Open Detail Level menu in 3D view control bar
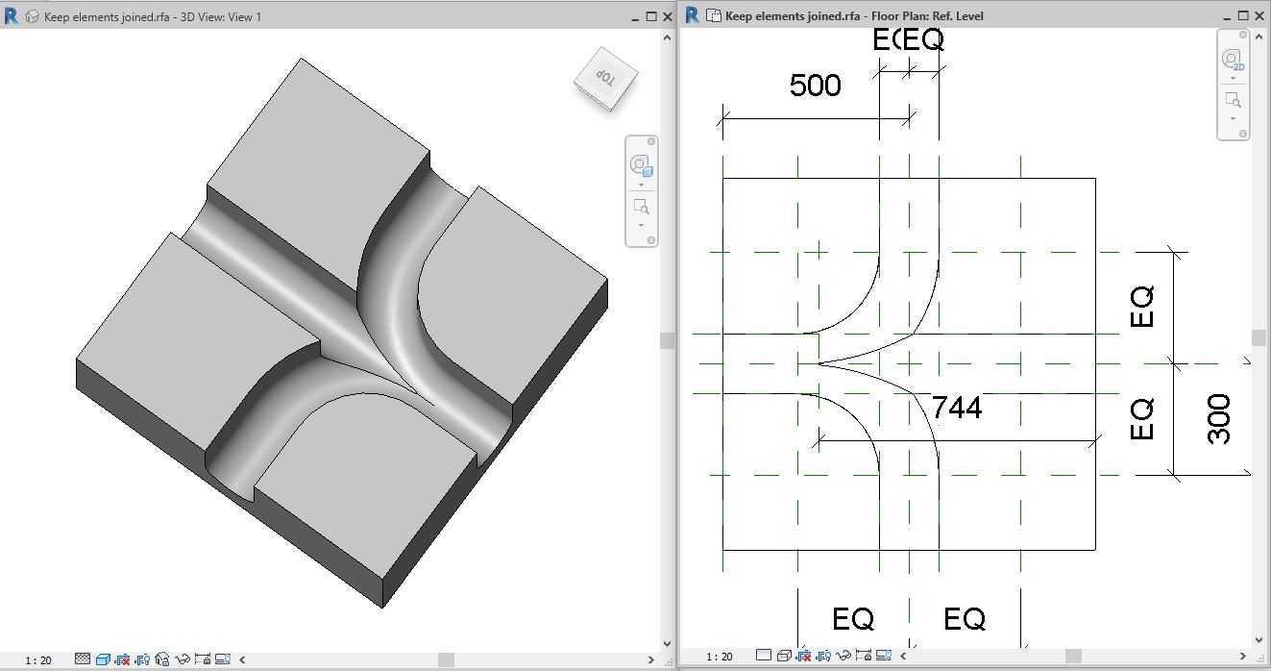This screenshot has width=1271, height=671. coord(83,659)
